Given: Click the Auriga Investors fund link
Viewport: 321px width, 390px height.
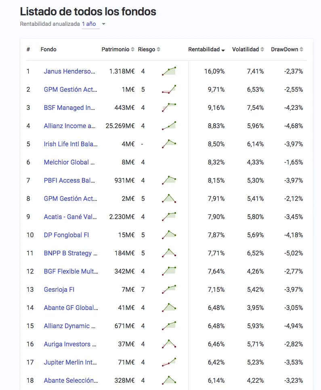Looking at the screenshot, I should tap(70, 344).
